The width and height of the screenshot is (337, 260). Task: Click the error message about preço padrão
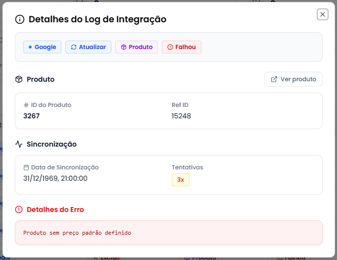(77, 232)
